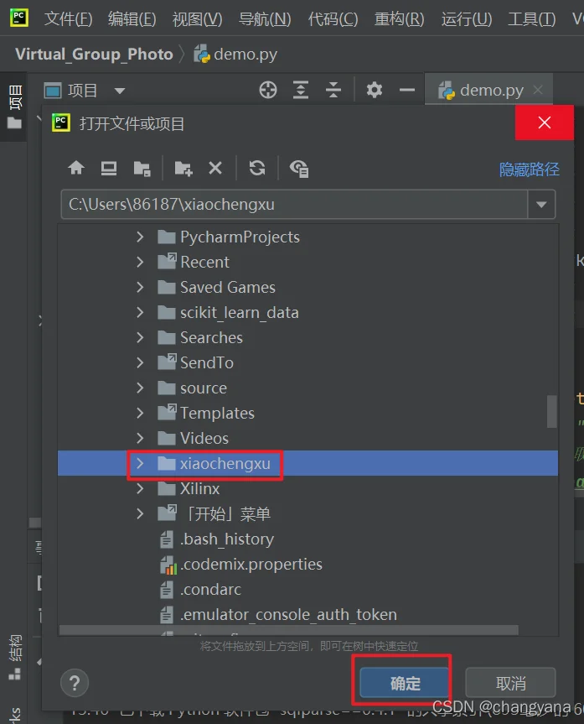Viewport: 584px width, 724px height.
Task: Open 运行(U) menu
Action: 467,19
